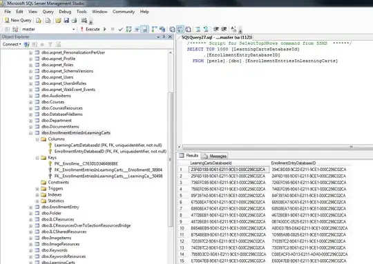Screen dimensions: 373x264
Task: Save the query with the disk icon
Action: pos(66,21)
